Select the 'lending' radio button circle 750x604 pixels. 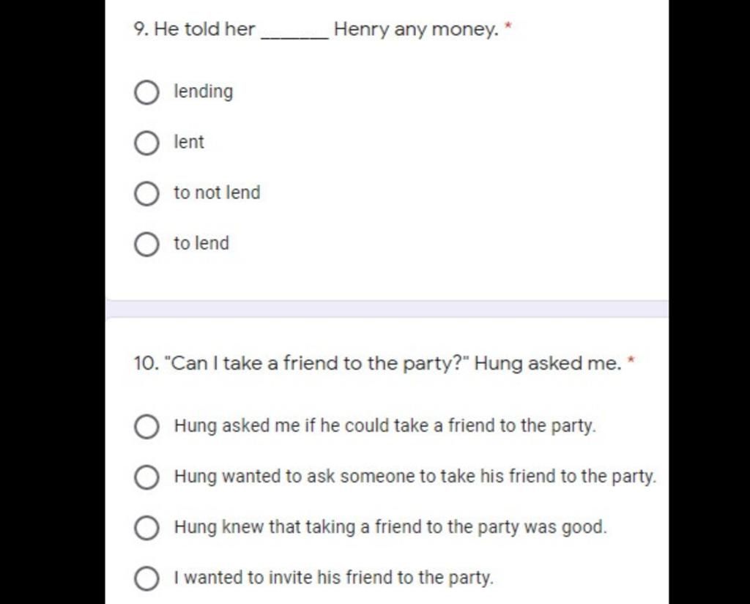pos(146,92)
